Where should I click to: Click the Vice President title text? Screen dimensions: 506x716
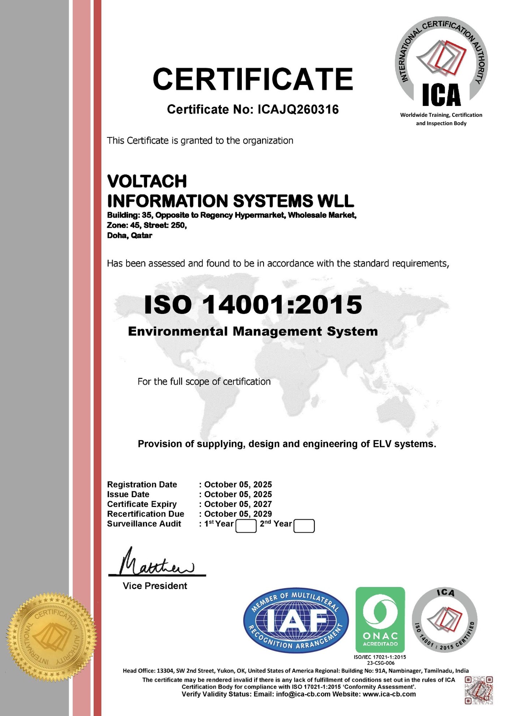pos(155,586)
